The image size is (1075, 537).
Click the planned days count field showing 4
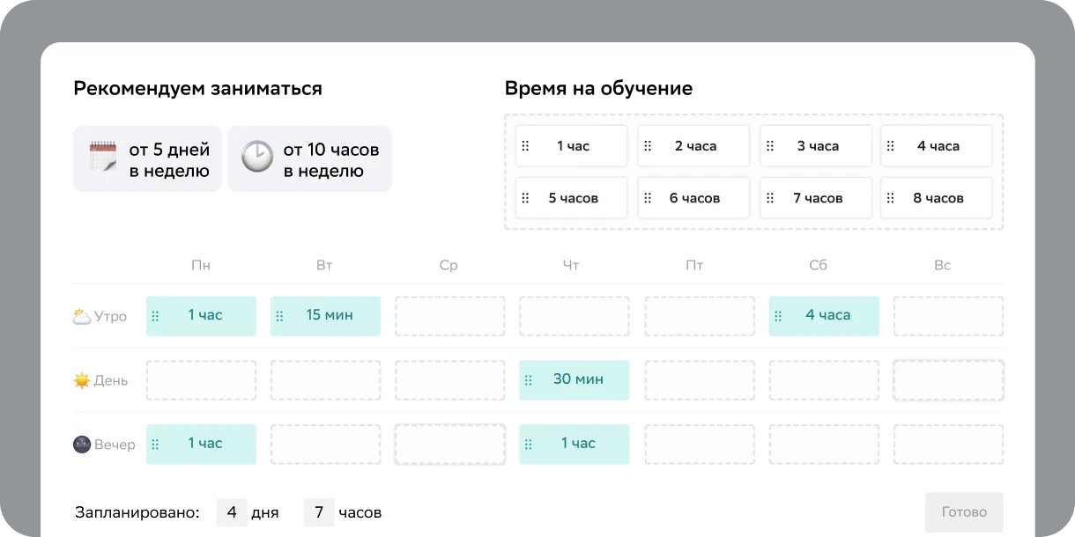tap(232, 512)
